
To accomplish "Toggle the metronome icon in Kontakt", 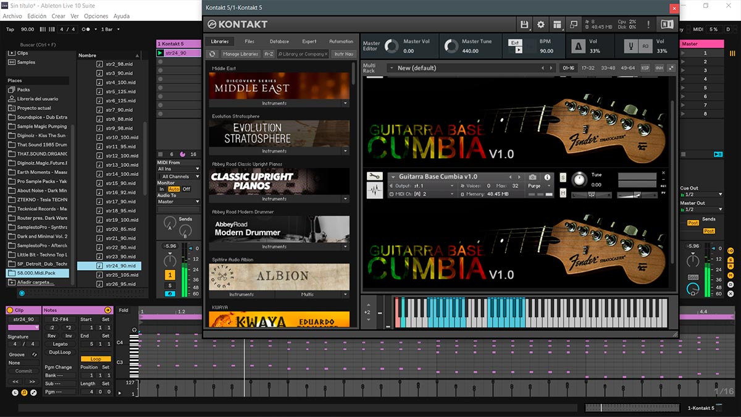I will [x=579, y=46].
